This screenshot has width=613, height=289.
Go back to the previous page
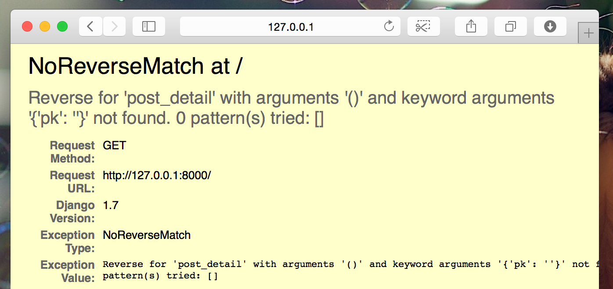click(x=90, y=27)
